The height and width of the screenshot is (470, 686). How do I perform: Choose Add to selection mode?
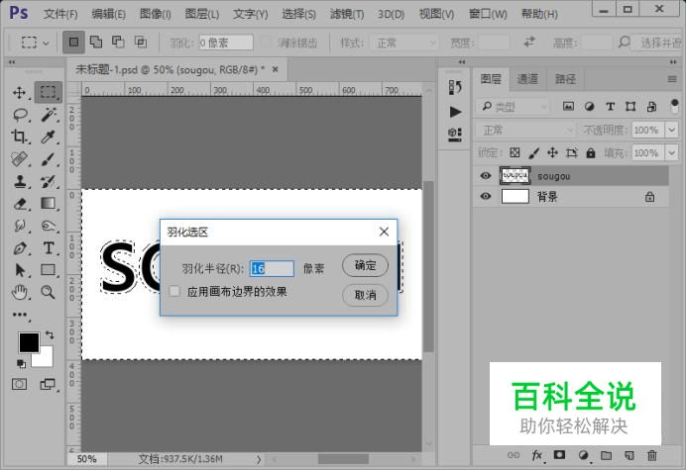(x=96, y=42)
